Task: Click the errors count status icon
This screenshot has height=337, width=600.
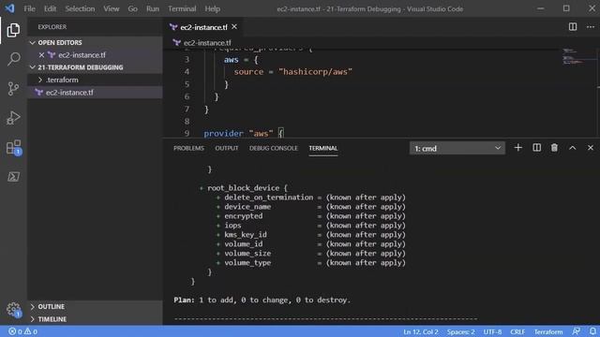Action: pos(16,331)
